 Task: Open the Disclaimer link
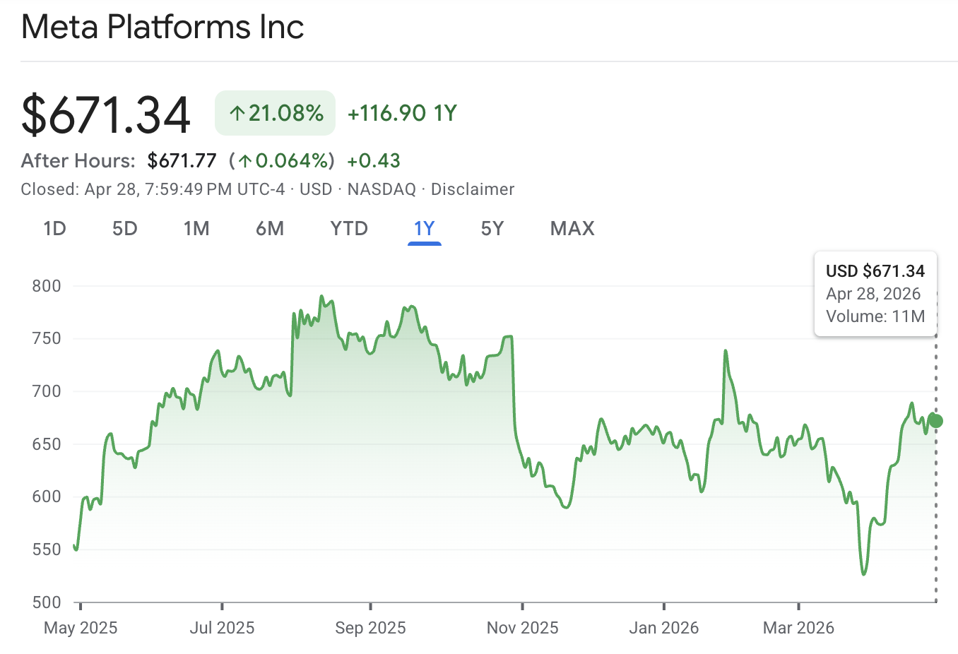pyautogui.click(x=472, y=189)
